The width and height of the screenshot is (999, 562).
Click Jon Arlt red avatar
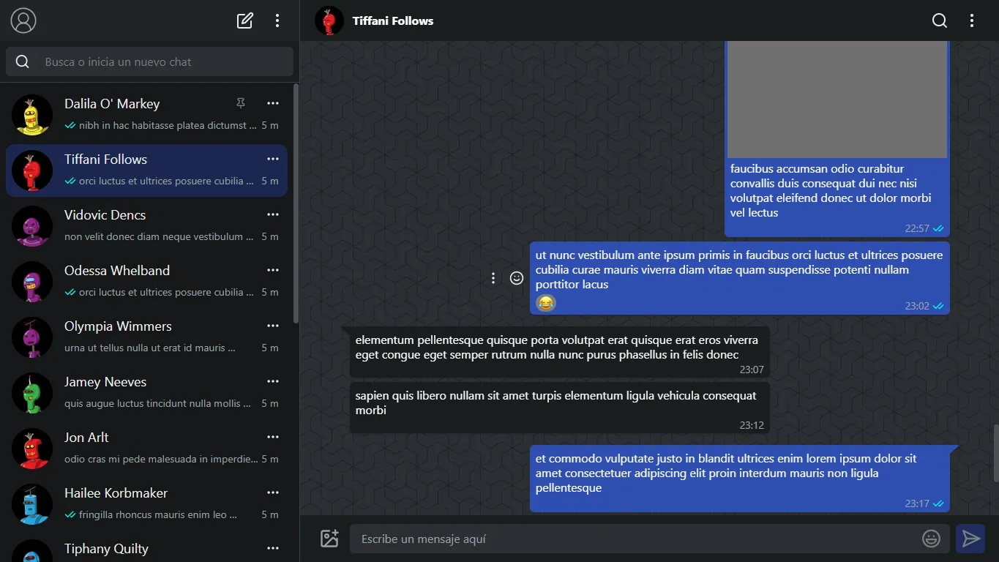pyautogui.click(x=32, y=449)
